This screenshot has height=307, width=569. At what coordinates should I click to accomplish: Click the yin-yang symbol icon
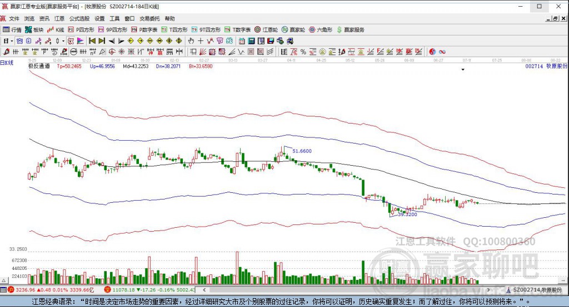click(x=432, y=52)
